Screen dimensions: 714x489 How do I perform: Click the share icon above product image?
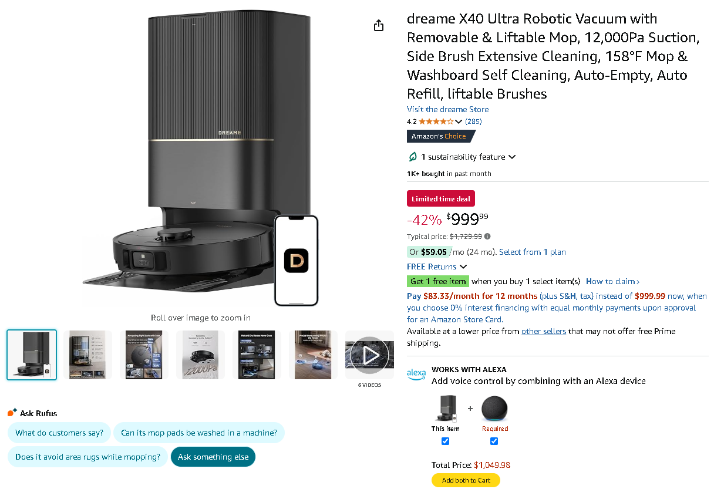(x=379, y=25)
